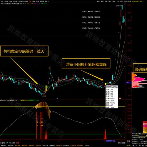147x147 pixels.
Task: Select the 5分钟 period tab
Action: [x=11, y=1]
